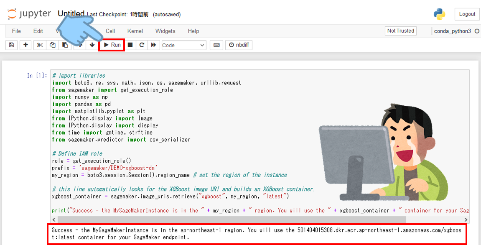Click the nbdiff button
The height and width of the screenshot is (245, 481).
(x=239, y=45)
